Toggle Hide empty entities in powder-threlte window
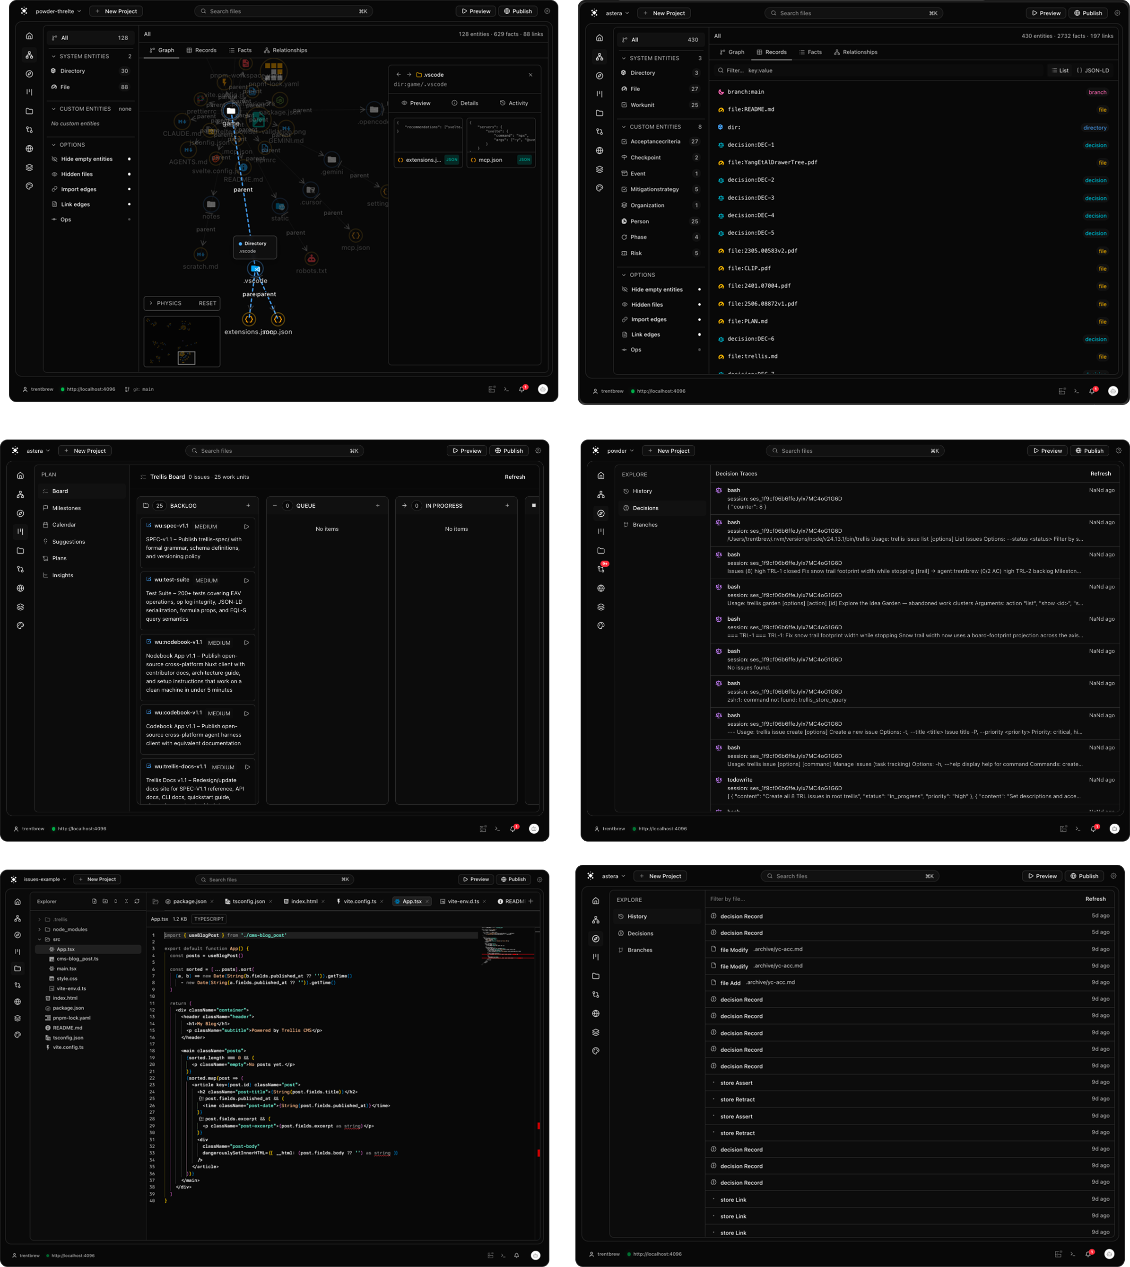The height and width of the screenshot is (1267, 1130). pos(91,159)
